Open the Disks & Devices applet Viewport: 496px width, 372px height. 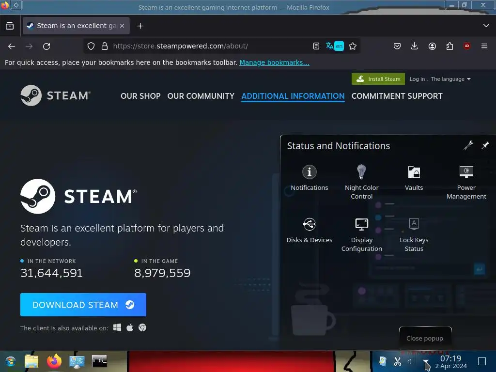[310, 230]
